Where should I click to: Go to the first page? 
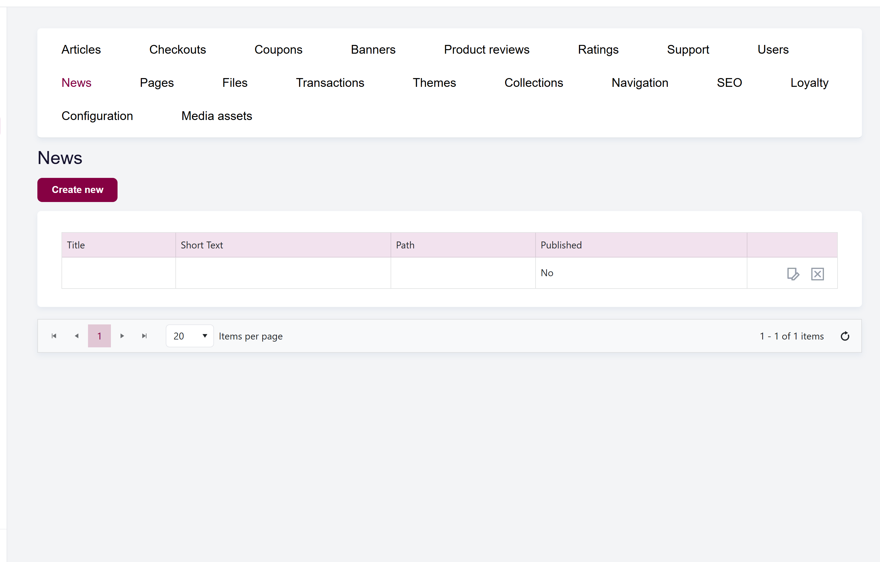54,336
